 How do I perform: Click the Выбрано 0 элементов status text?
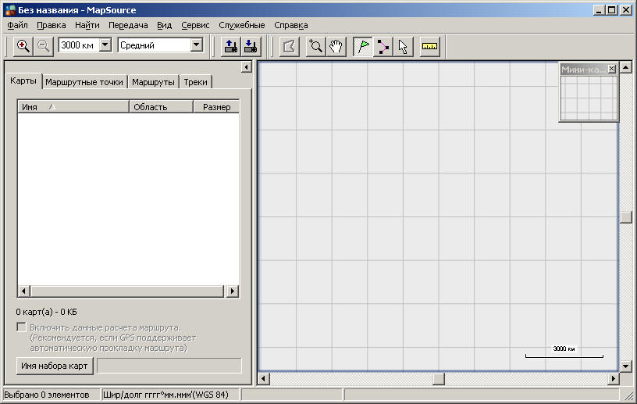click(47, 395)
